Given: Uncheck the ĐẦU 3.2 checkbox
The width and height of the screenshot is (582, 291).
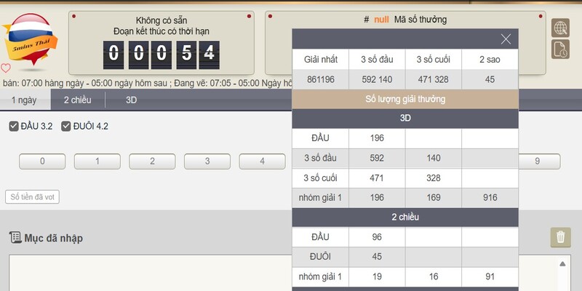Looking at the screenshot, I should [x=14, y=127].
